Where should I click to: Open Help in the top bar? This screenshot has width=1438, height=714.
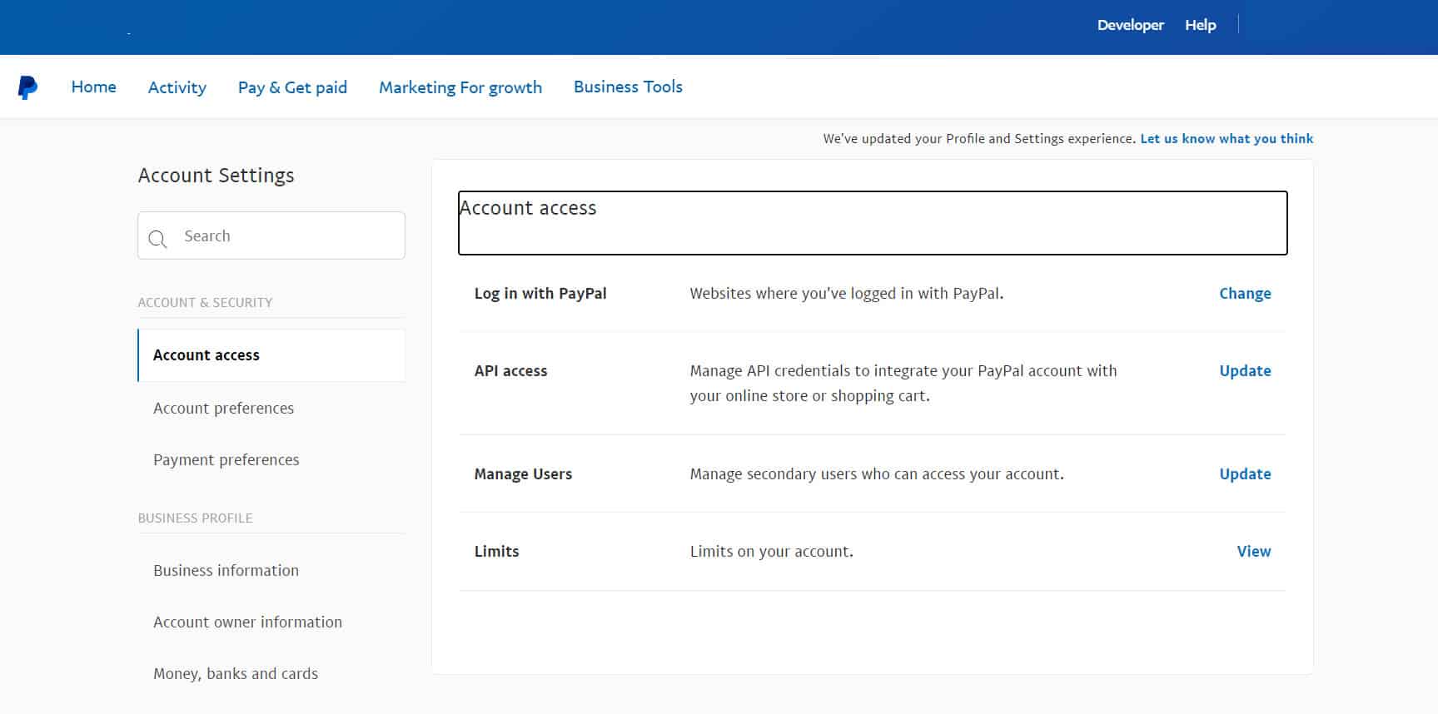click(x=1200, y=25)
